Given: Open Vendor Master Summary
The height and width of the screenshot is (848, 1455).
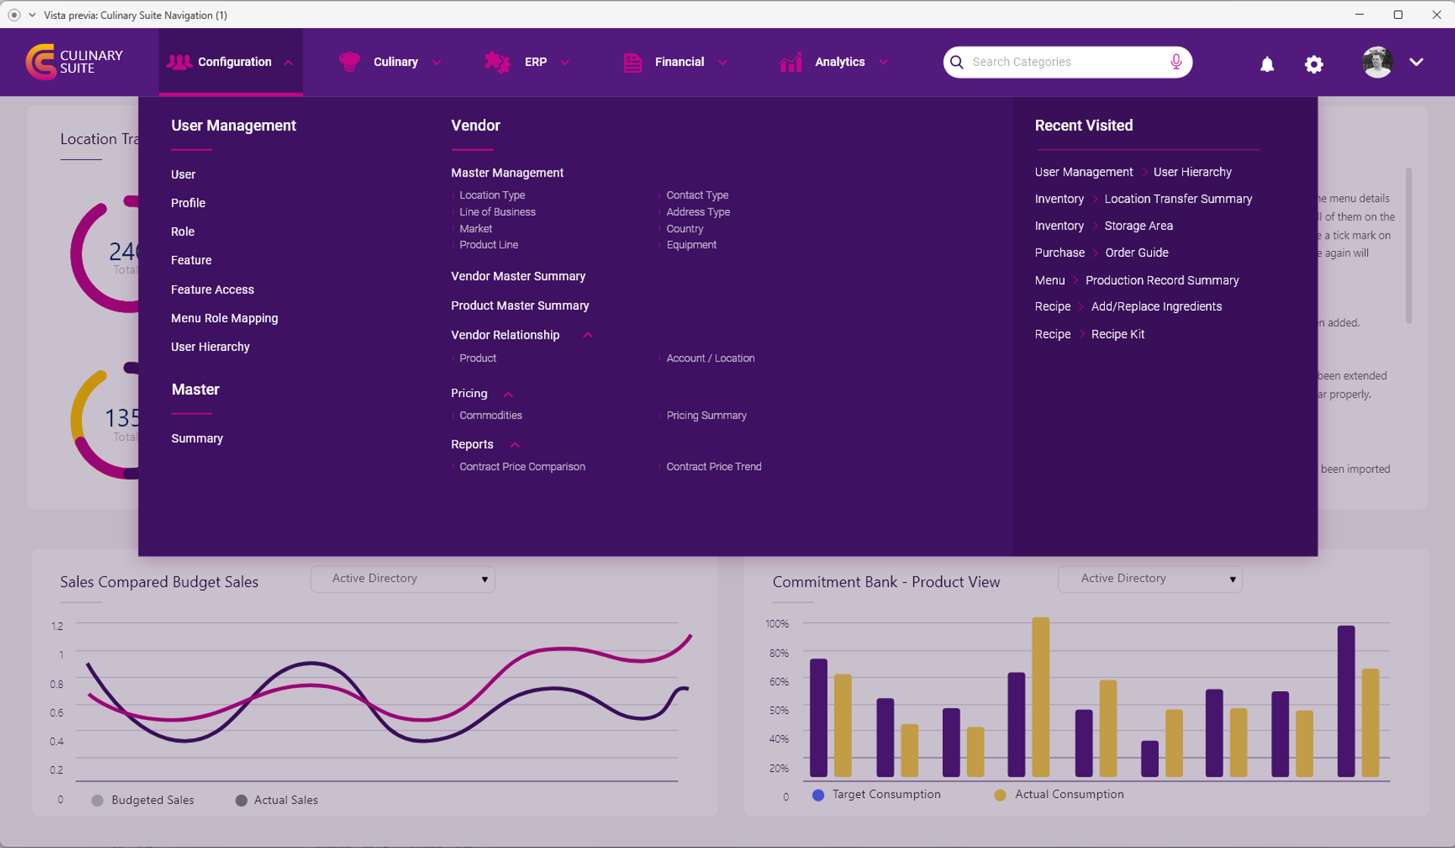Looking at the screenshot, I should [x=518, y=277].
